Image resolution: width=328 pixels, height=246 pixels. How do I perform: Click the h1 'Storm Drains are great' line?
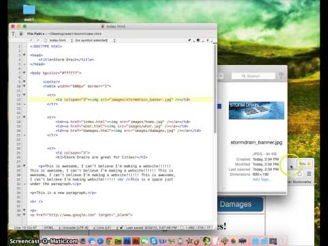point(101,157)
